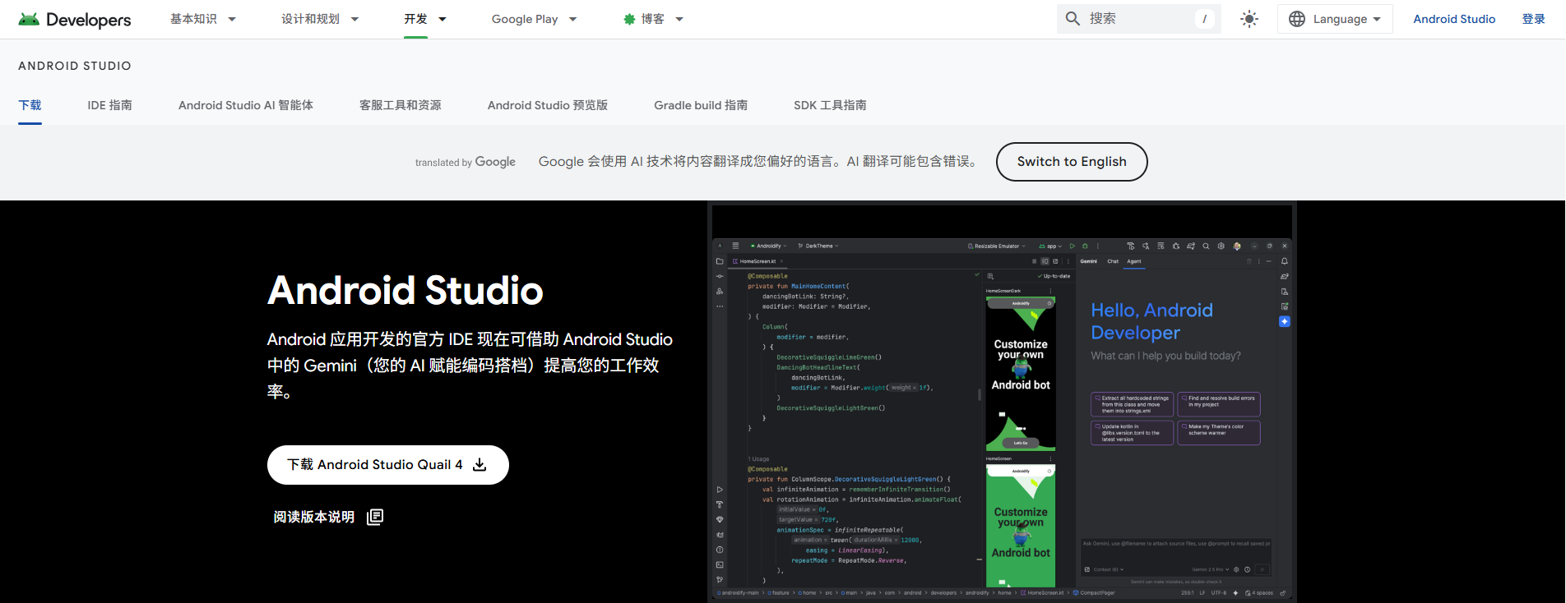Click the ANDROID STUDIO section heading
The image size is (1566, 603).
pyautogui.click(x=75, y=66)
